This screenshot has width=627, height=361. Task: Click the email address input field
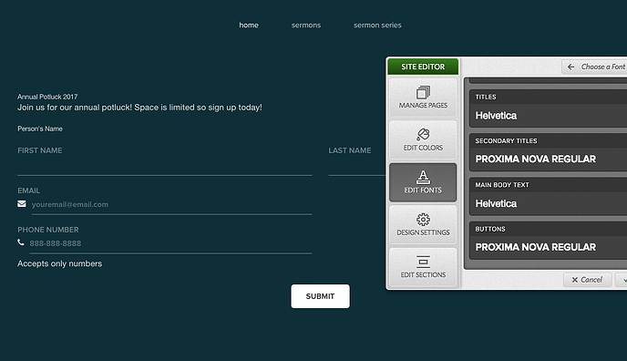pyautogui.click(x=172, y=205)
